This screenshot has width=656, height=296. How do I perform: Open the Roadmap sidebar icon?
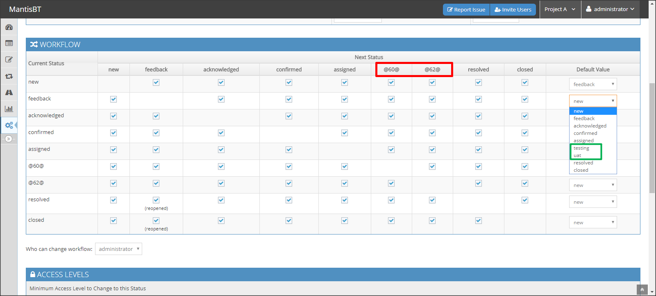pos(9,93)
